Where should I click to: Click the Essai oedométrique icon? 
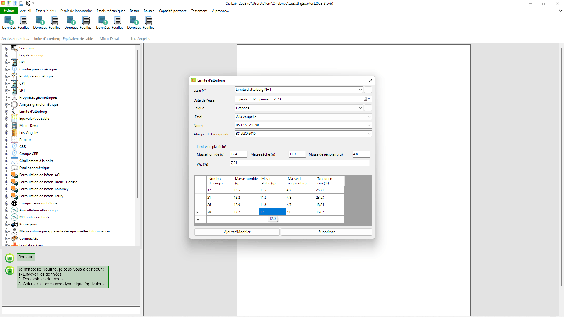pos(14,168)
